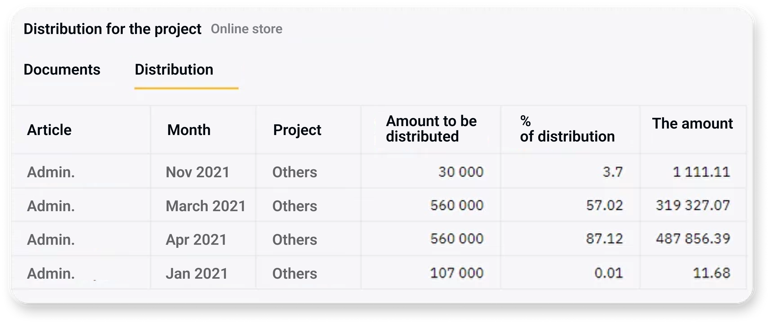Click the 487 856.39 amount cell
This screenshot has height=324, width=770.
pyautogui.click(x=693, y=239)
